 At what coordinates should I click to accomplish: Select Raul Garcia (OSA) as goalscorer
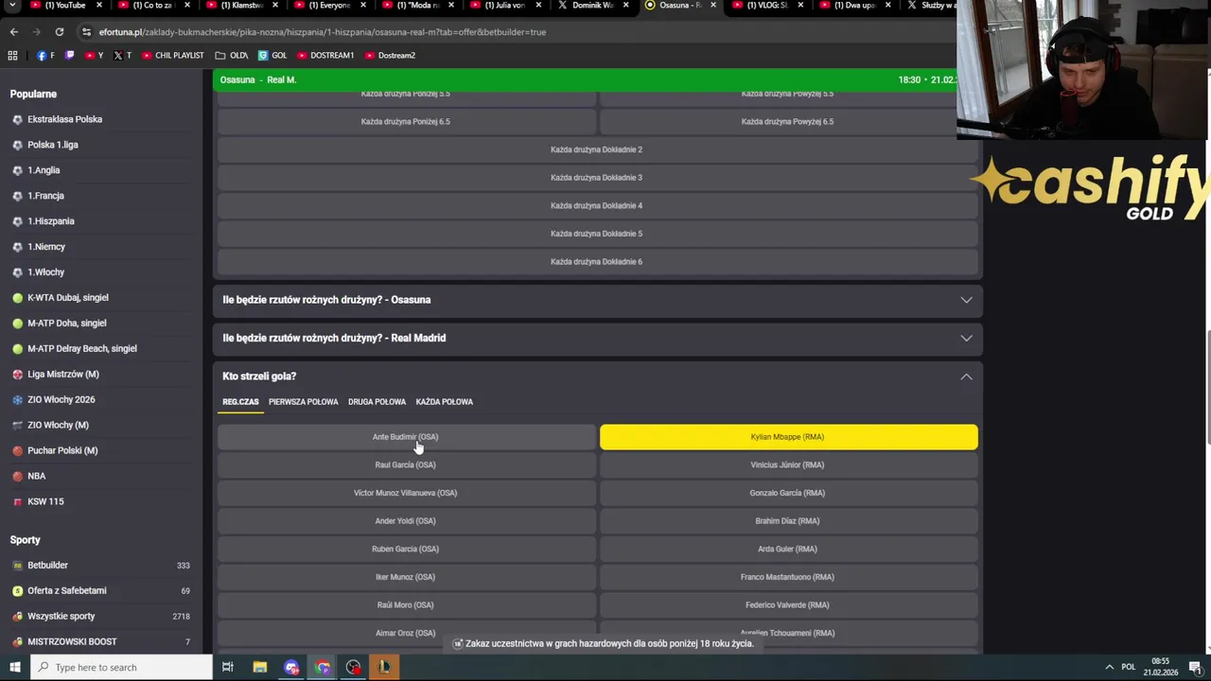pyautogui.click(x=406, y=465)
